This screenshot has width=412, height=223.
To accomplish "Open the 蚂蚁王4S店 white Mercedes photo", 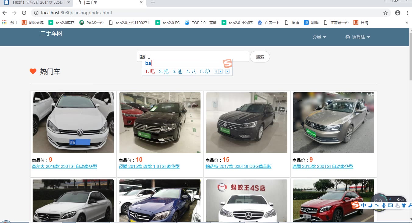I will point(247,200).
